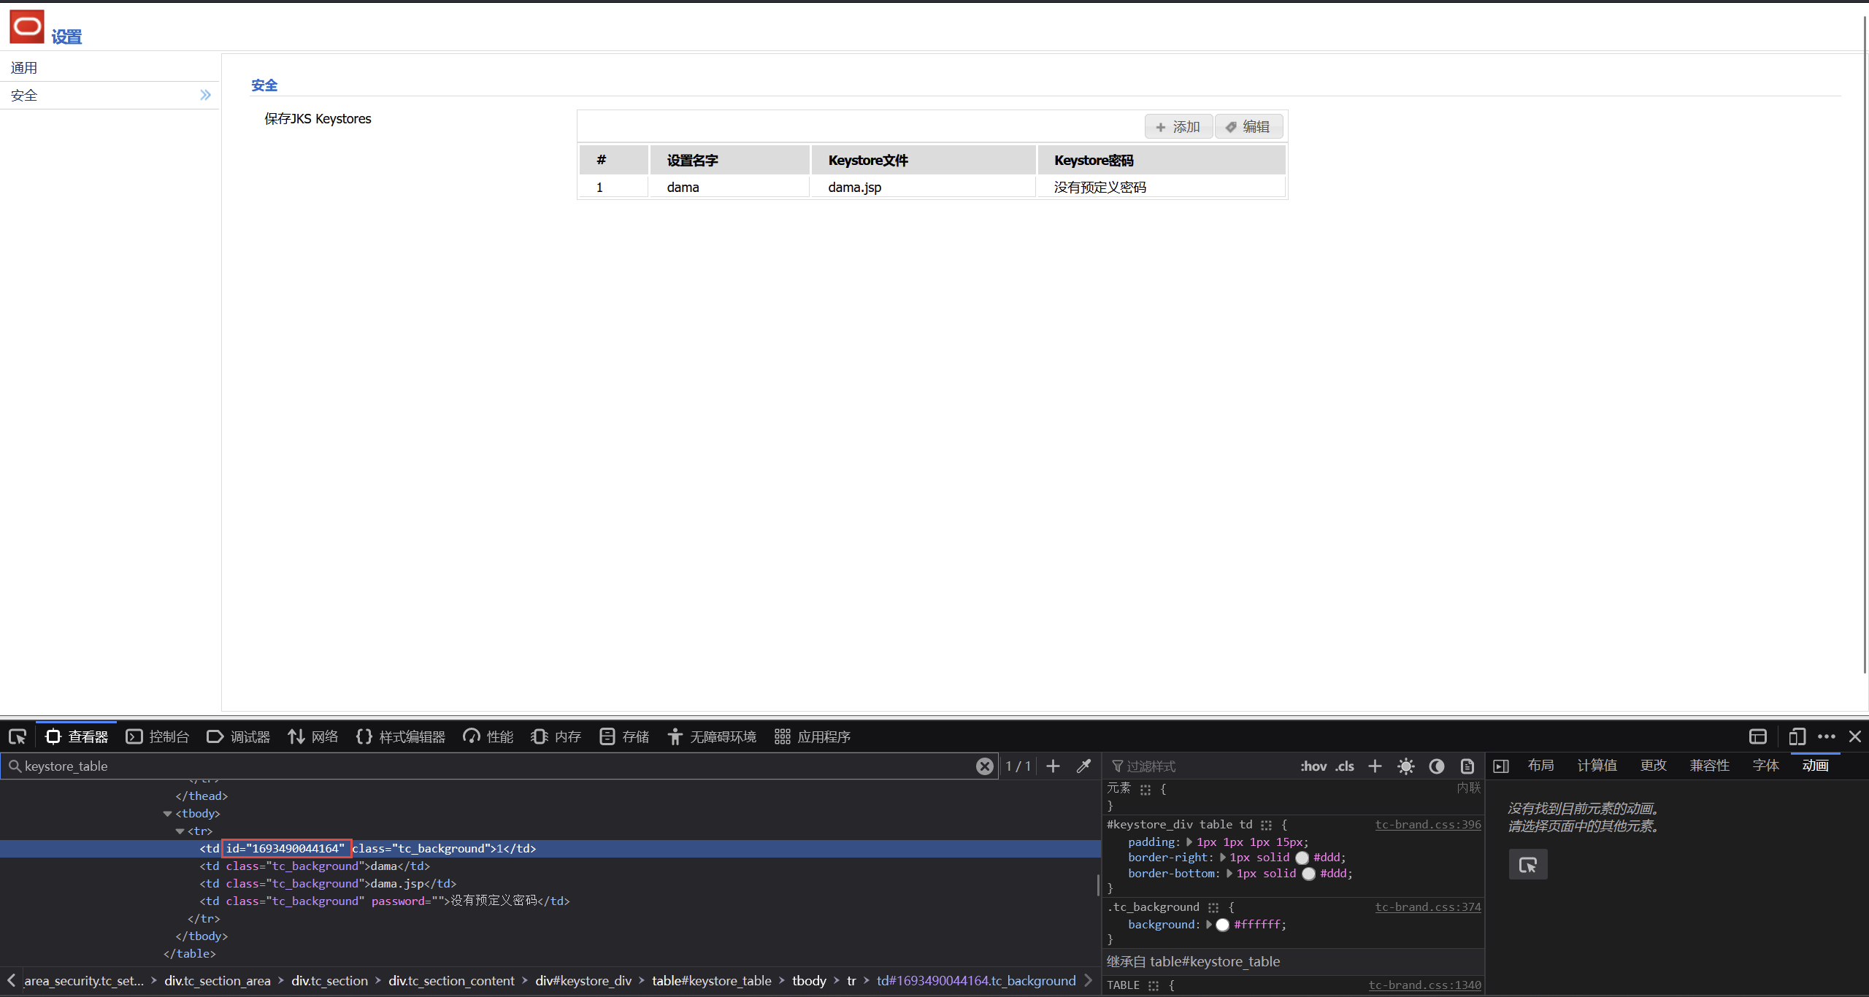Clear the keystore_table search field

coord(985,766)
